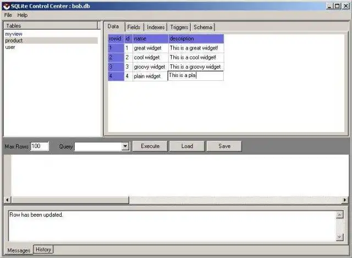Switch to the Data tab
Screen dimensions: 352x258
pyautogui.click(x=113, y=26)
